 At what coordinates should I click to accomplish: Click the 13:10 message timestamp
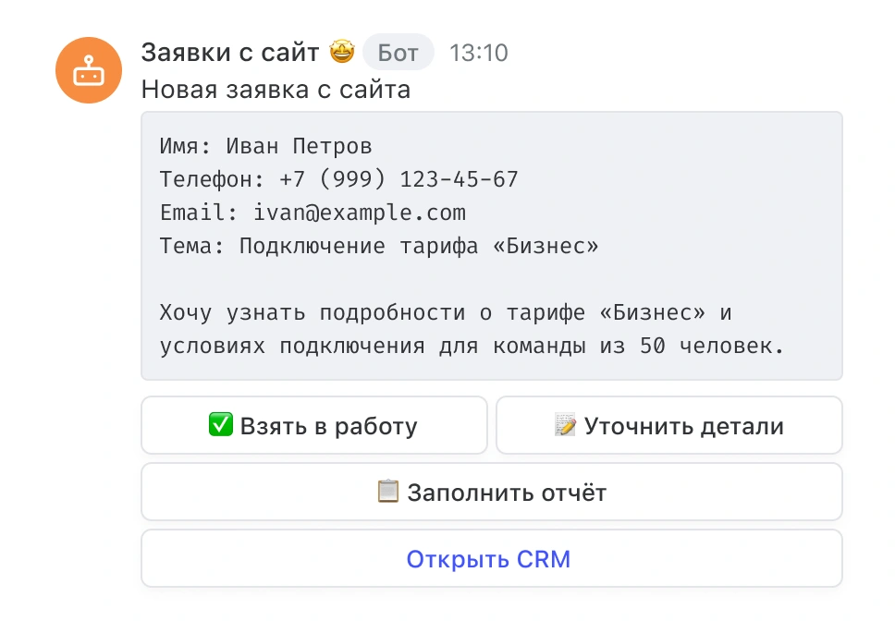(x=479, y=53)
